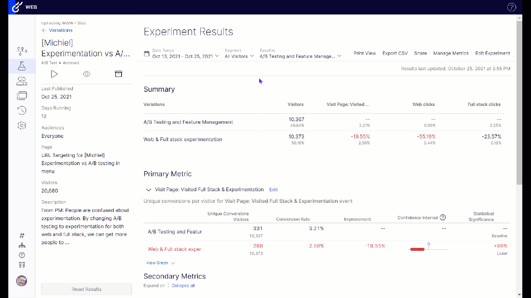The height and width of the screenshot is (298, 531).
Task: Click the Edit link beside the primary metric
Action: [273, 190]
